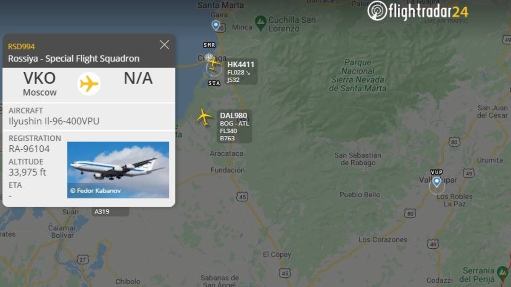Select the VKO Moscow origin airport

(40, 84)
